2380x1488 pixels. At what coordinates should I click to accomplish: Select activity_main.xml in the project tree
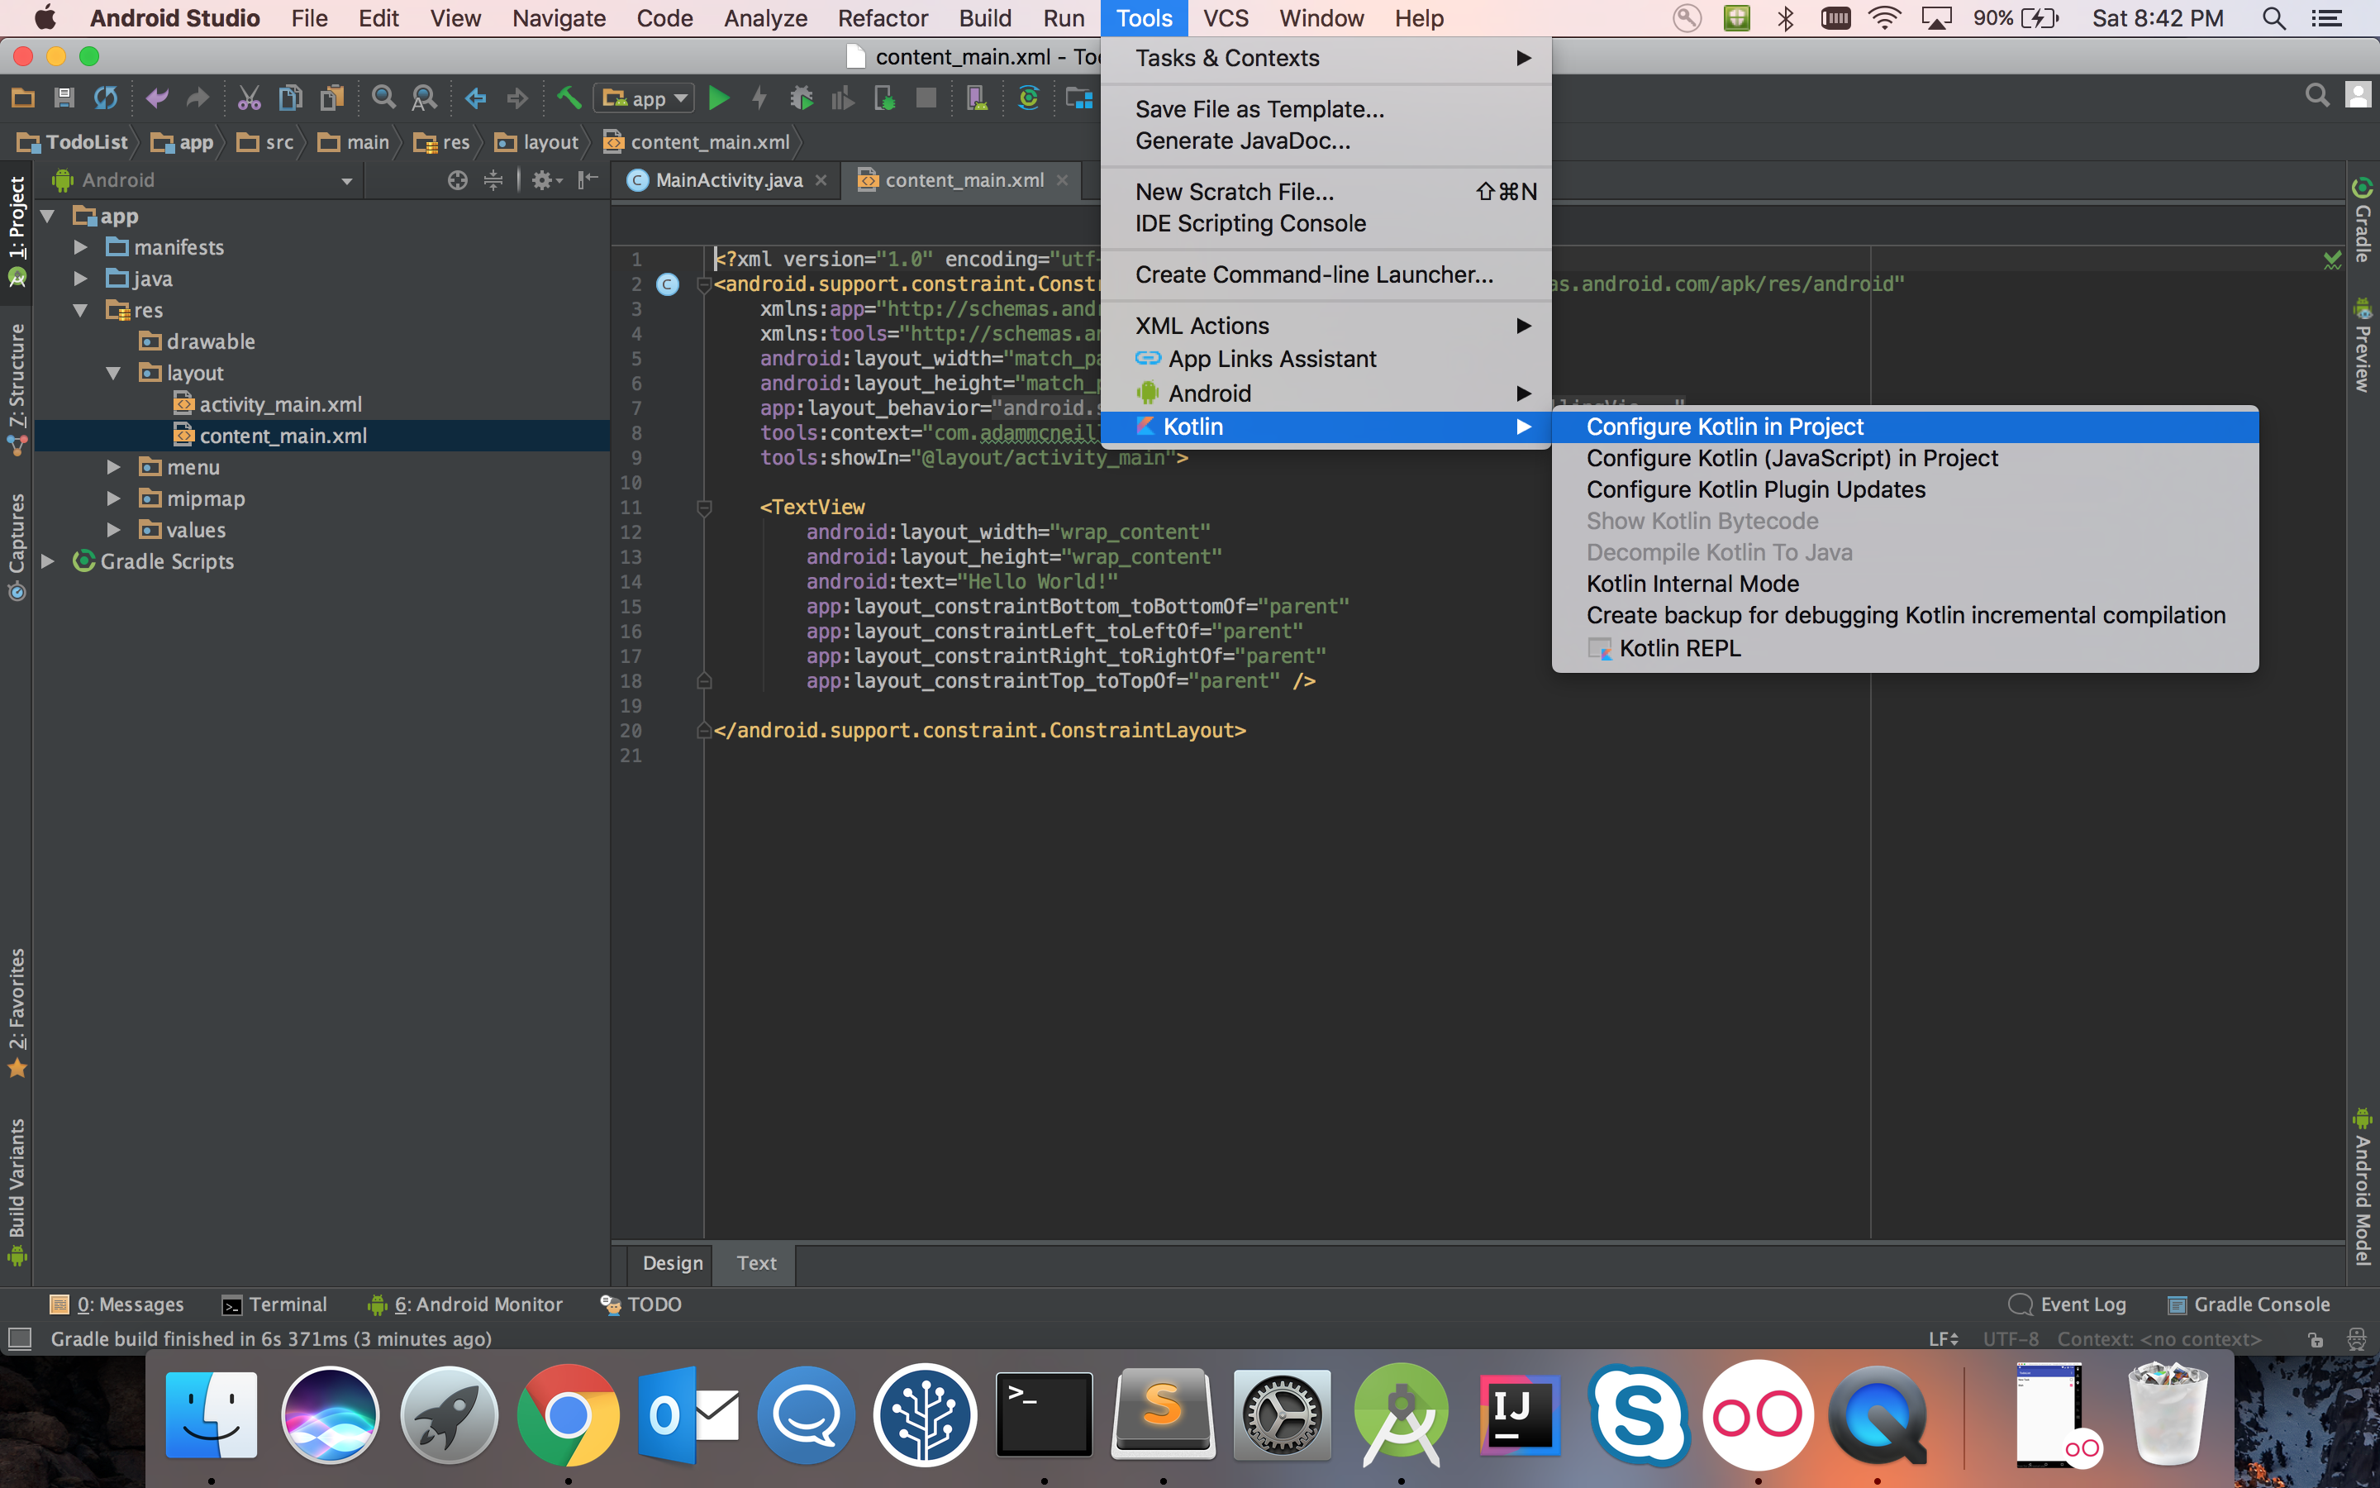[x=280, y=404]
